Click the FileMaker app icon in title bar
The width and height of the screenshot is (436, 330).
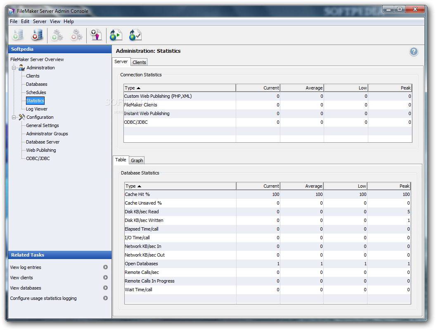point(12,11)
